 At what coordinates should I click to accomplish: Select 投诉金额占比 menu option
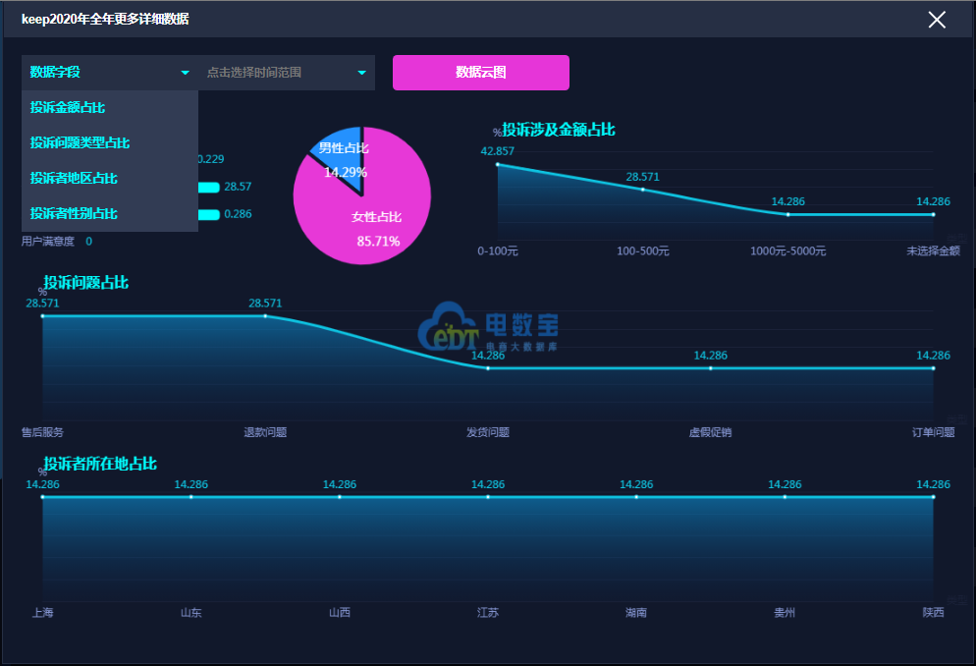(110, 108)
